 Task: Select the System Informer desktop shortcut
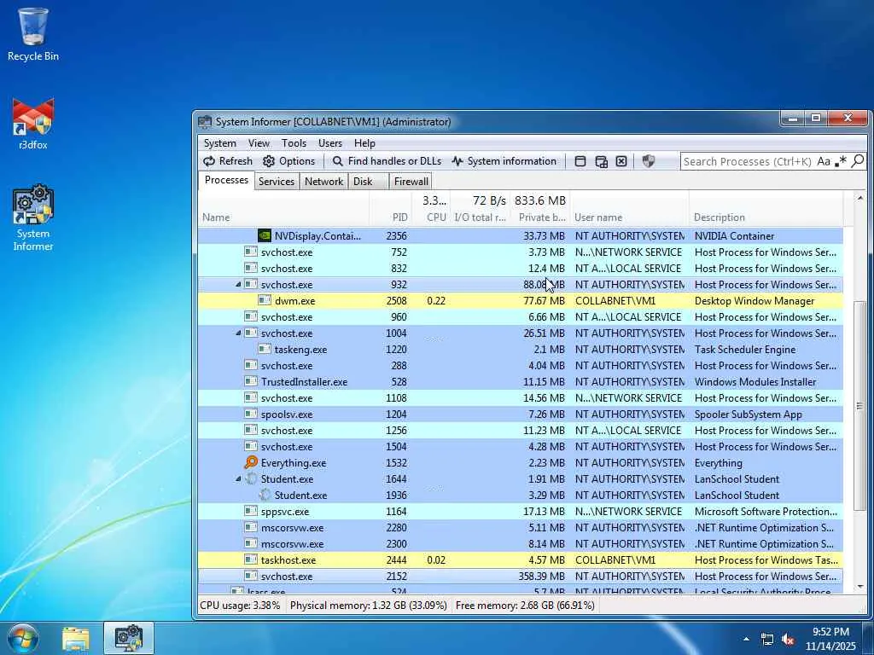33,217
